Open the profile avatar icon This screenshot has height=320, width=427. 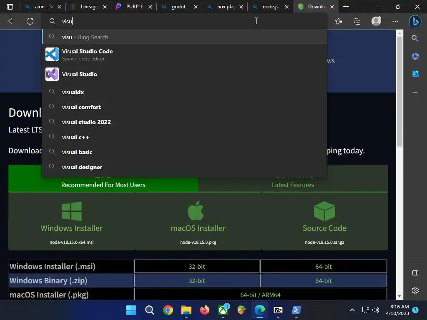pos(376,21)
